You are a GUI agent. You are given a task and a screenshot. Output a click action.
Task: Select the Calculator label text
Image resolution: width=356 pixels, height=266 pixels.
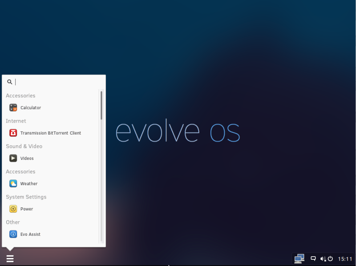(x=31, y=107)
